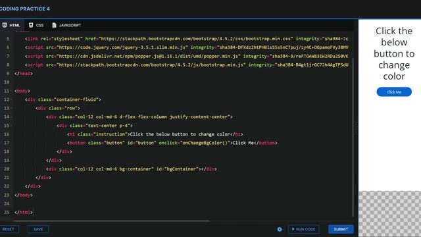Click the blue Click Me preview button
Viewport: 421px width, 237px height.
click(x=394, y=92)
